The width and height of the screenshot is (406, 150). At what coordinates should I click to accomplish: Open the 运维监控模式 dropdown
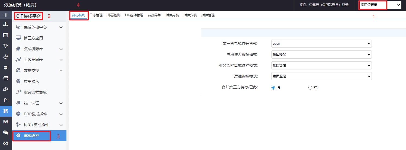click(321, 76)
